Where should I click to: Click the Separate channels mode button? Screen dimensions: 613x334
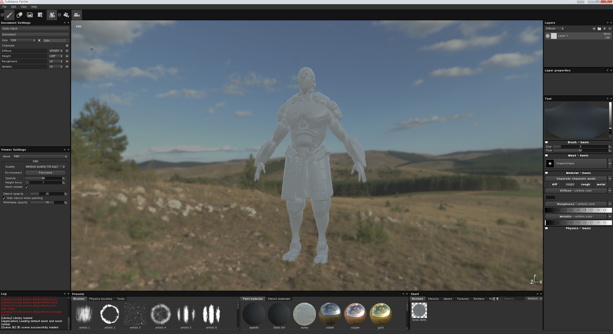[576, 178]
